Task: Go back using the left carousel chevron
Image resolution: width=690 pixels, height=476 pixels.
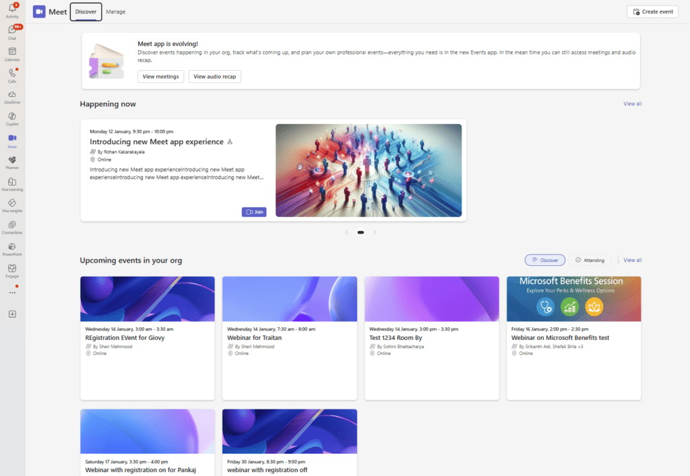Action: (x=346, y=232)
